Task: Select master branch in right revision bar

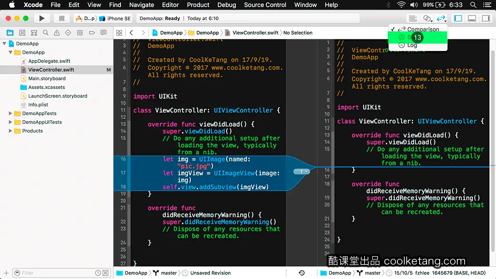Action: (369, 273)
